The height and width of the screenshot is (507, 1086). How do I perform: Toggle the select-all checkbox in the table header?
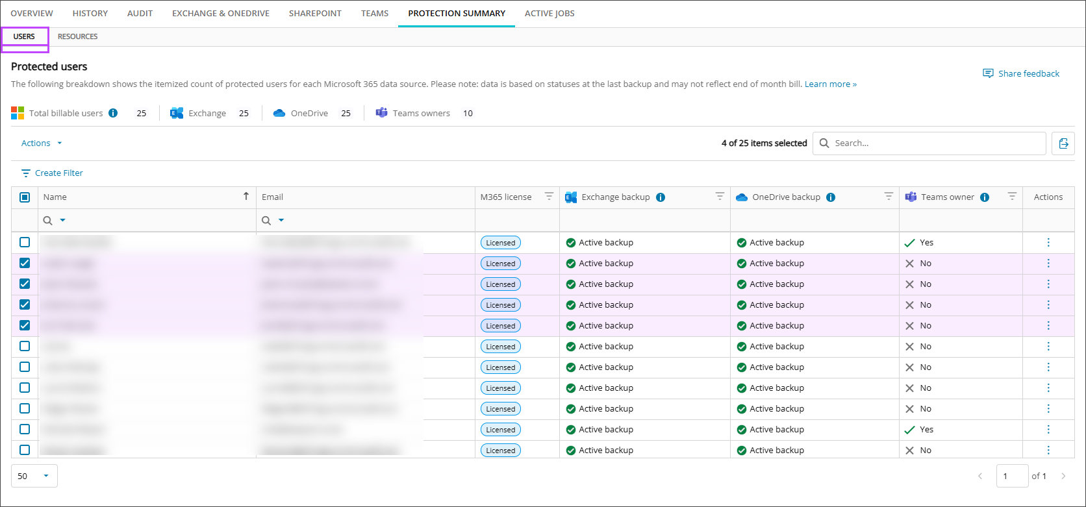(25, 197)
